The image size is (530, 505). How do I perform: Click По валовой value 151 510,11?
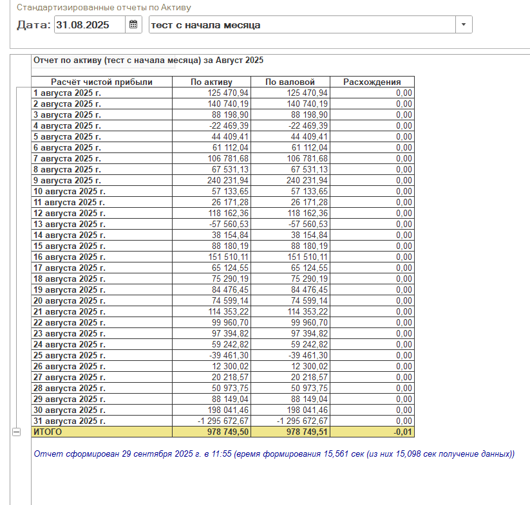tap(290, 257)
